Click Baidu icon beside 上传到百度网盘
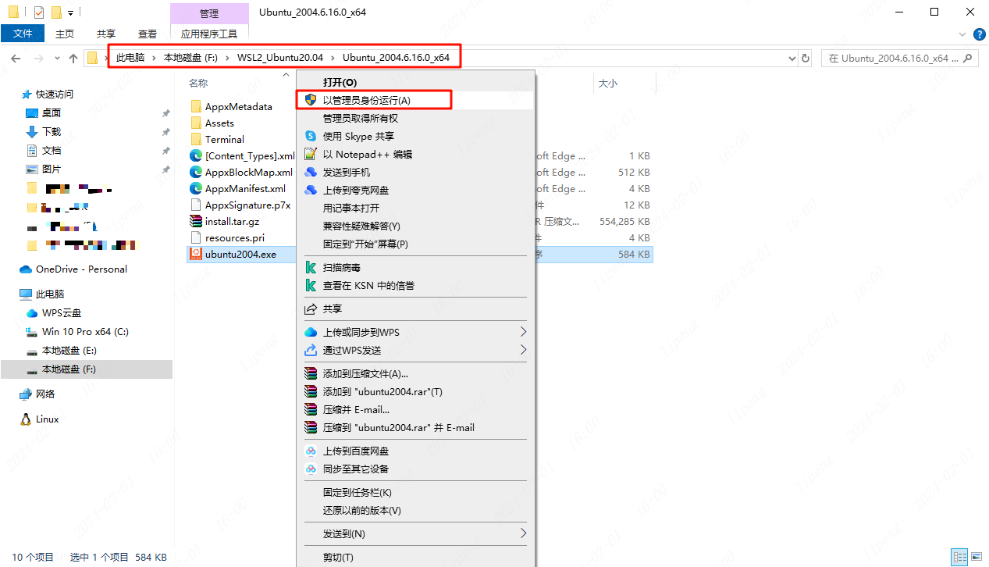The width and height of the screenshot is (989, 567). 311,451
